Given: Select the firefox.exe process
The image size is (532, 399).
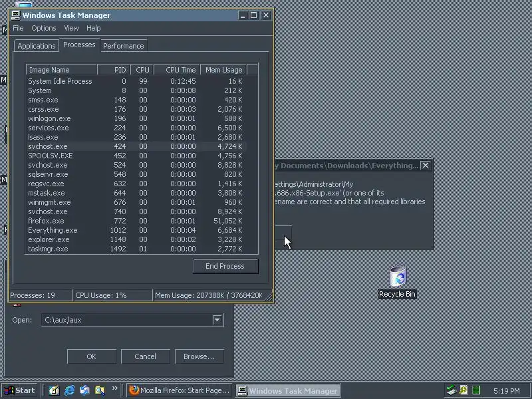Looking at the screenshot, I should pos(136,221).
